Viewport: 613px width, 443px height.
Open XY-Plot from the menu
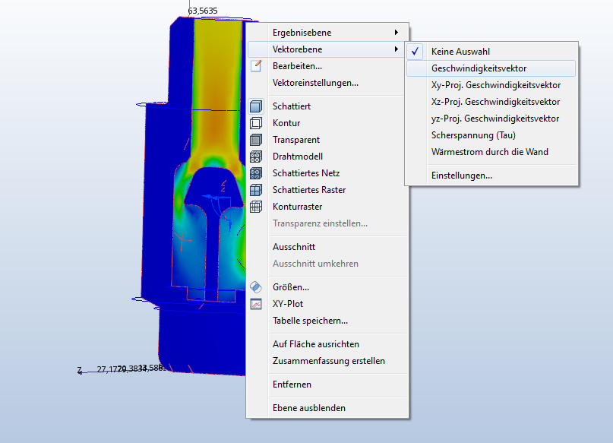[327, 304]
